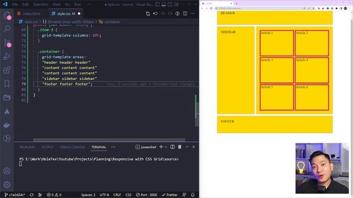Select the TERMINAL panel tab
353x198 pixels.
click(x=99, y=147)
